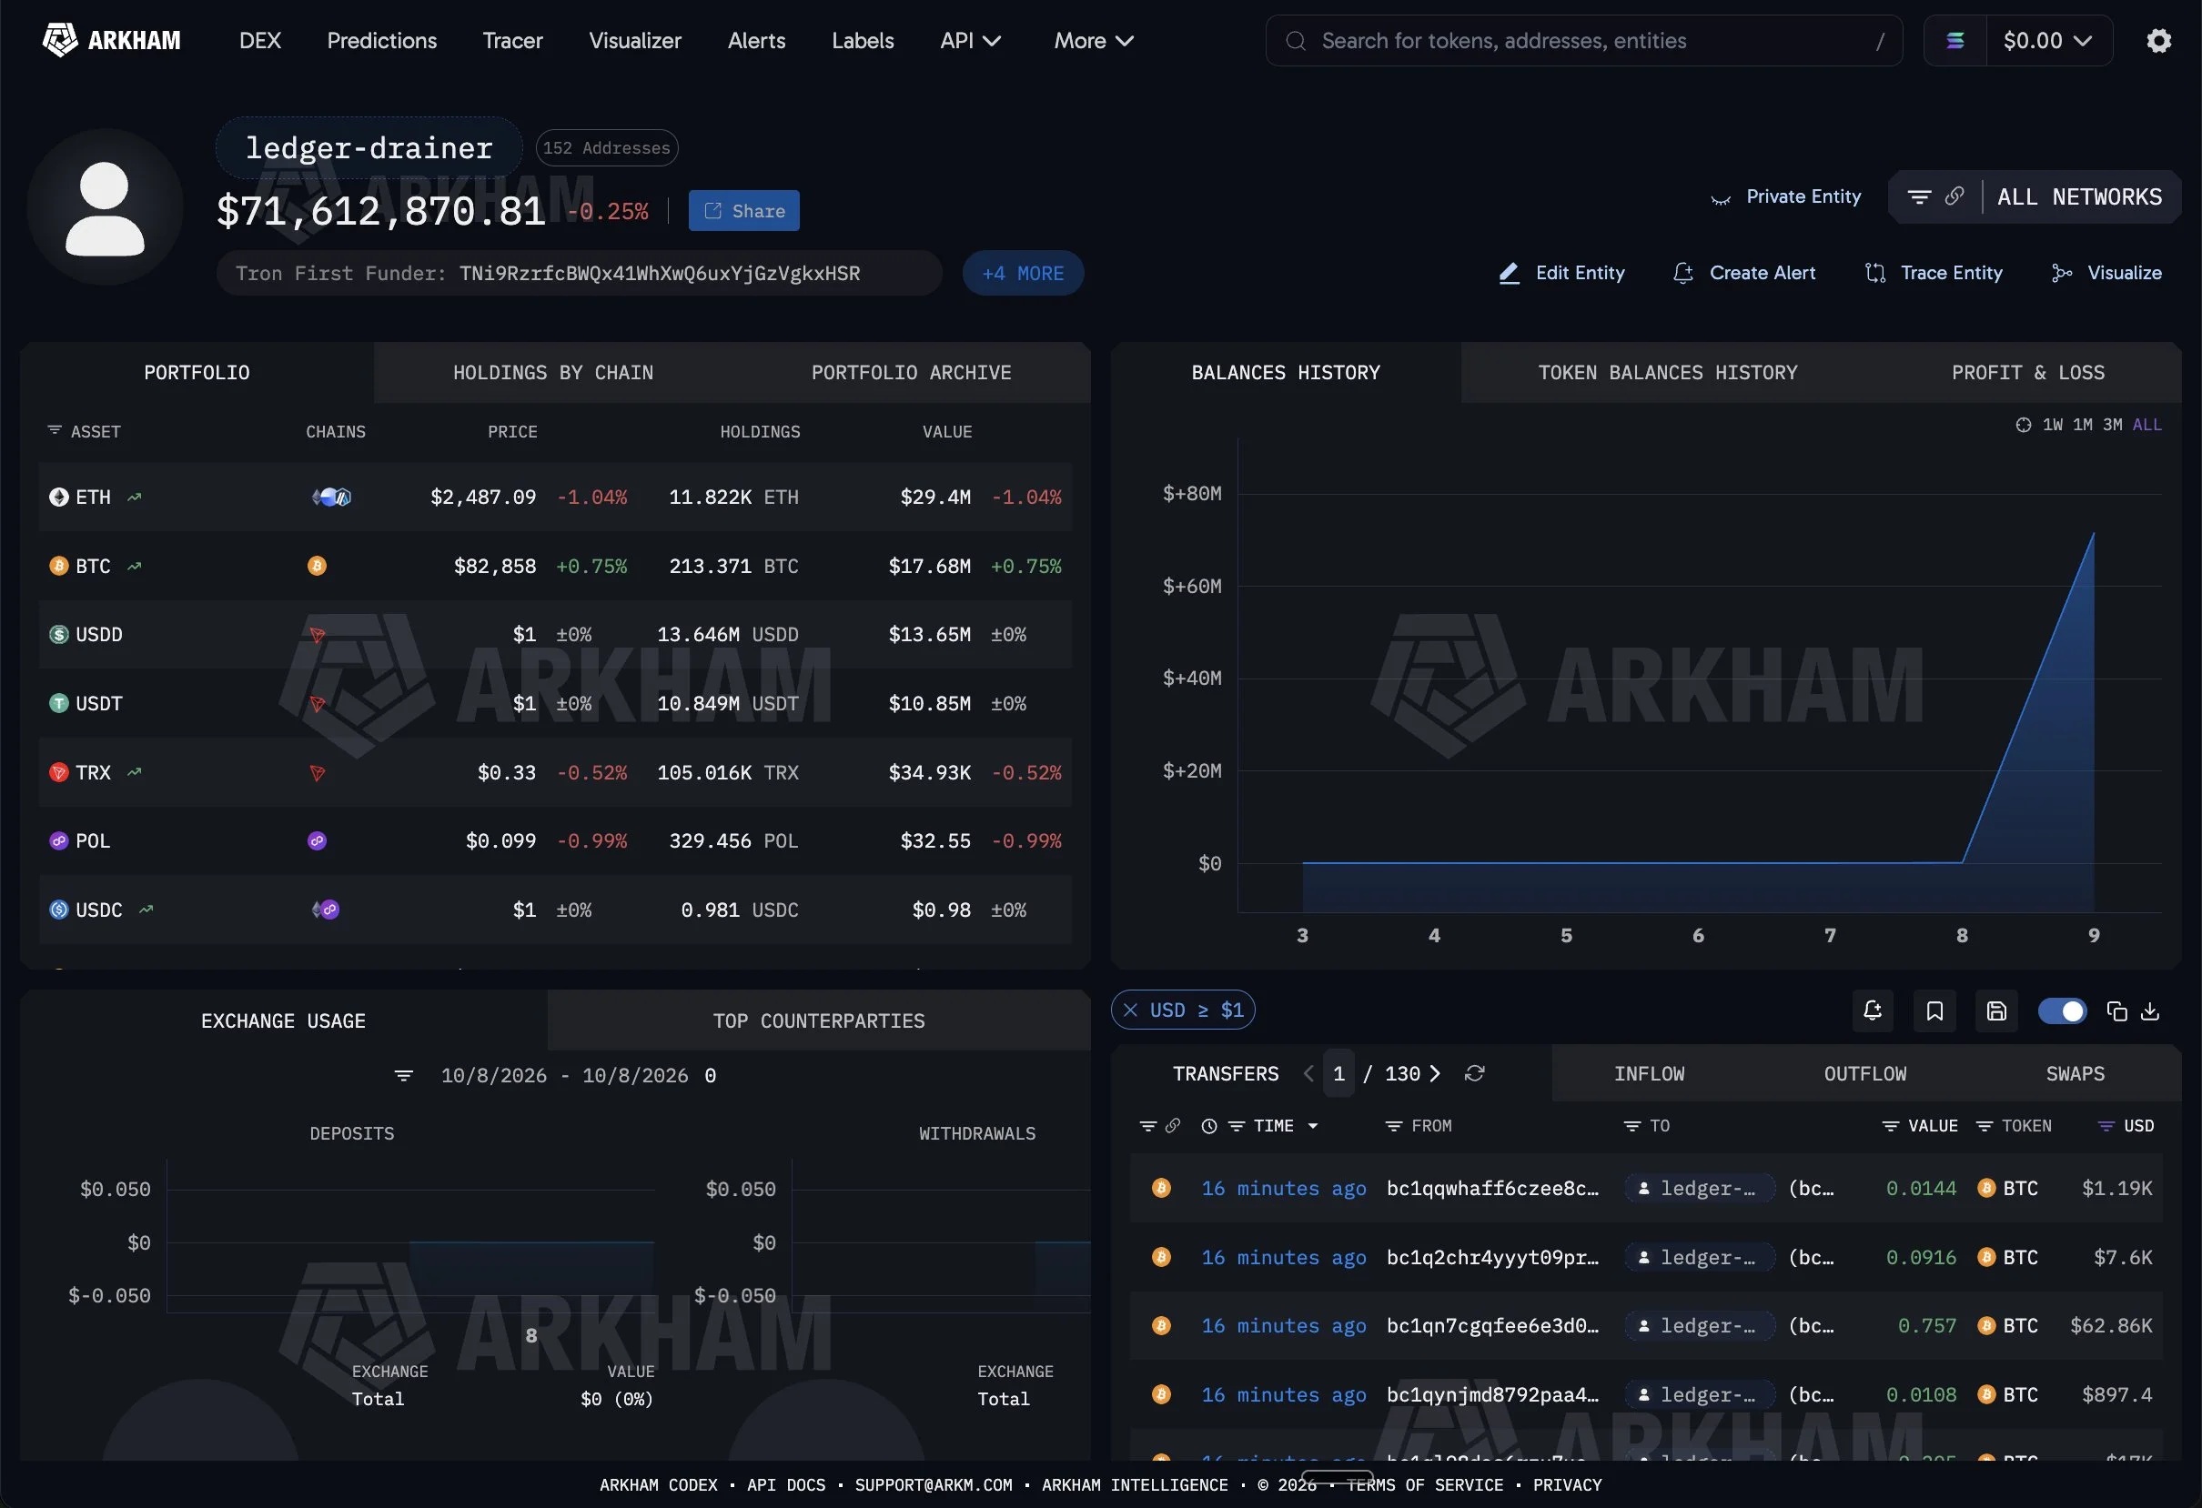This screenshot has width=2202, height=1508.
Task: Click the Arkham logo in the header
Action: tap(112, 41)
